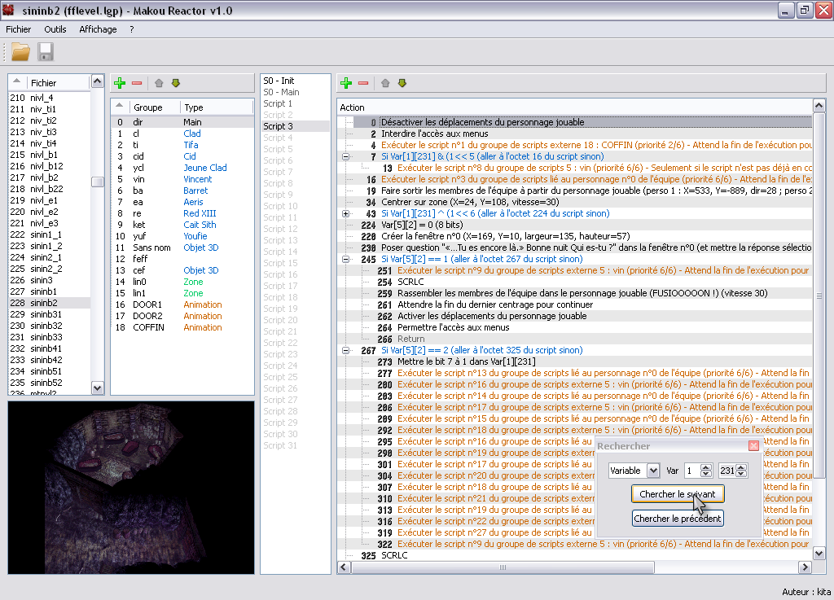
Task: Add a group with the green plus above Groupe list
Action: pyautogui.click(x=120, y=83)
